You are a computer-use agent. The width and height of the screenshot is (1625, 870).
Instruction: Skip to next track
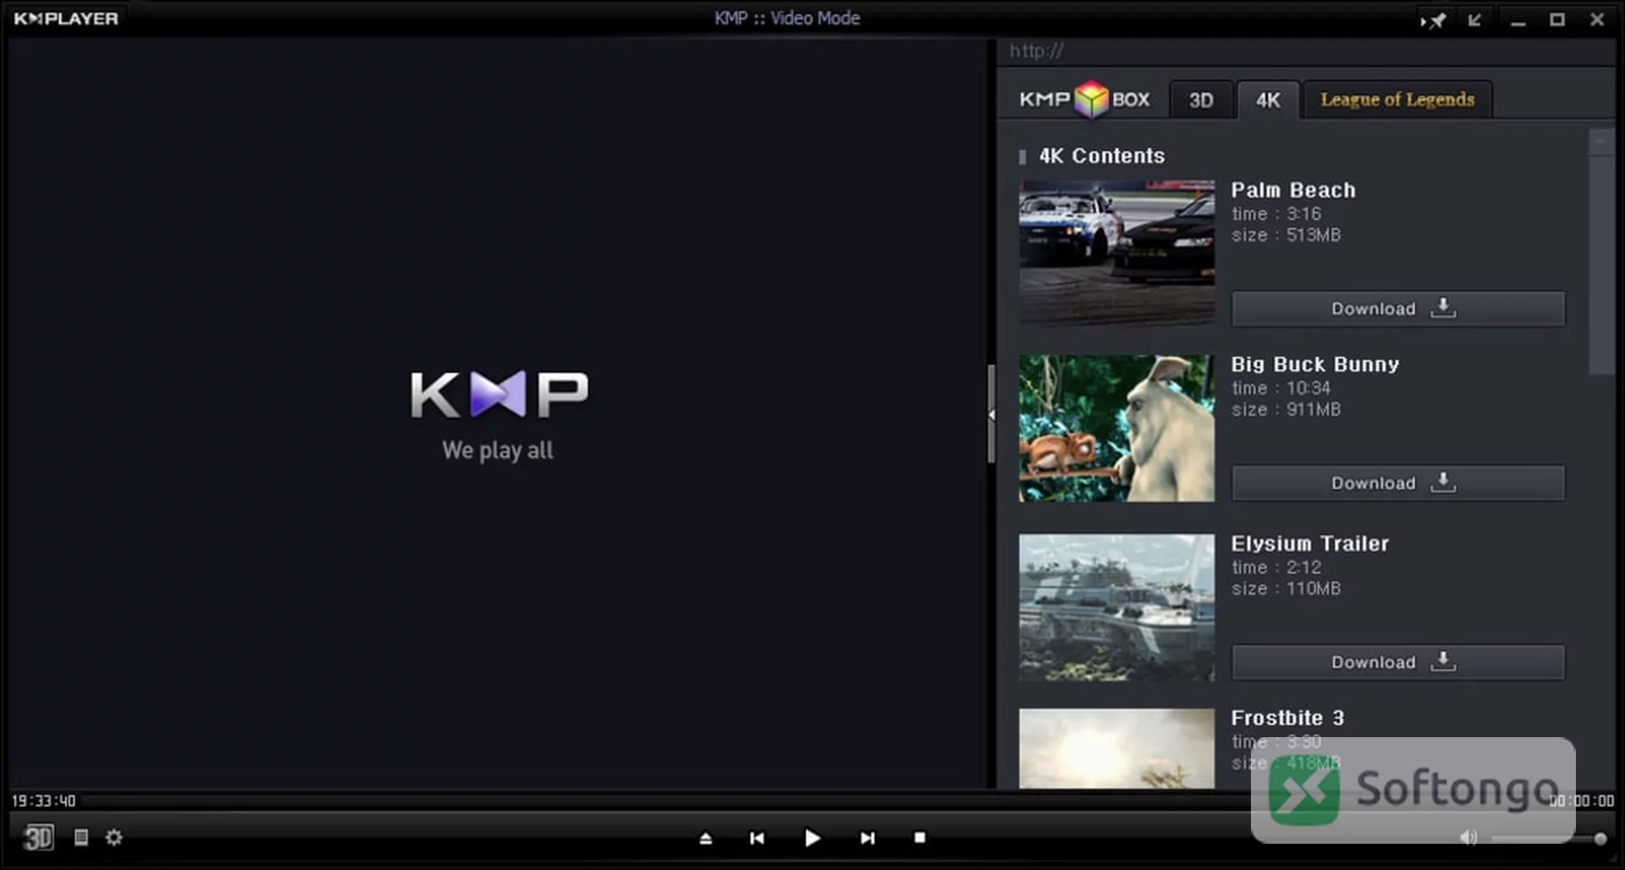tap(868, 838)
